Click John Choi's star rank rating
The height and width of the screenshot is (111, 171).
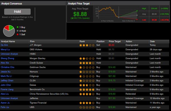(87, 85)
